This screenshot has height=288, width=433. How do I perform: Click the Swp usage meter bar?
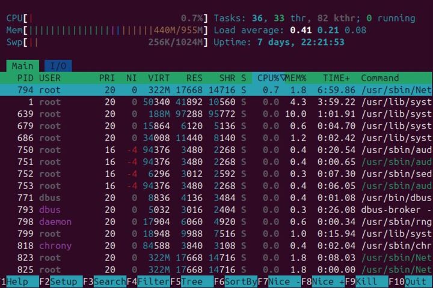tap(106, 42)
